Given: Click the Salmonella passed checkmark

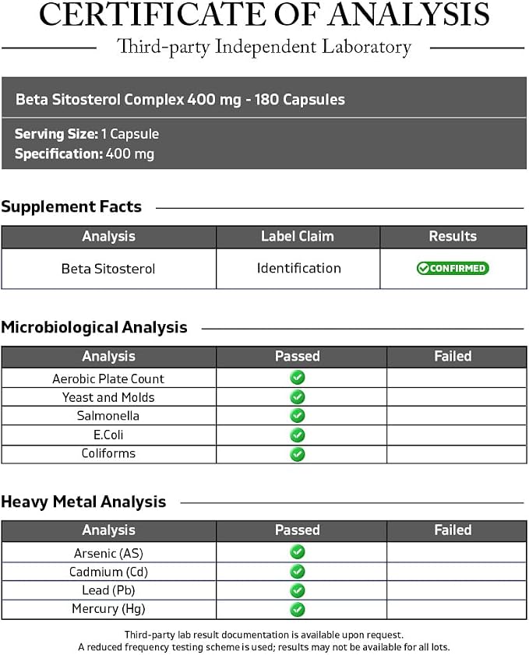Looking at the screenshot, I should [298, 416].
